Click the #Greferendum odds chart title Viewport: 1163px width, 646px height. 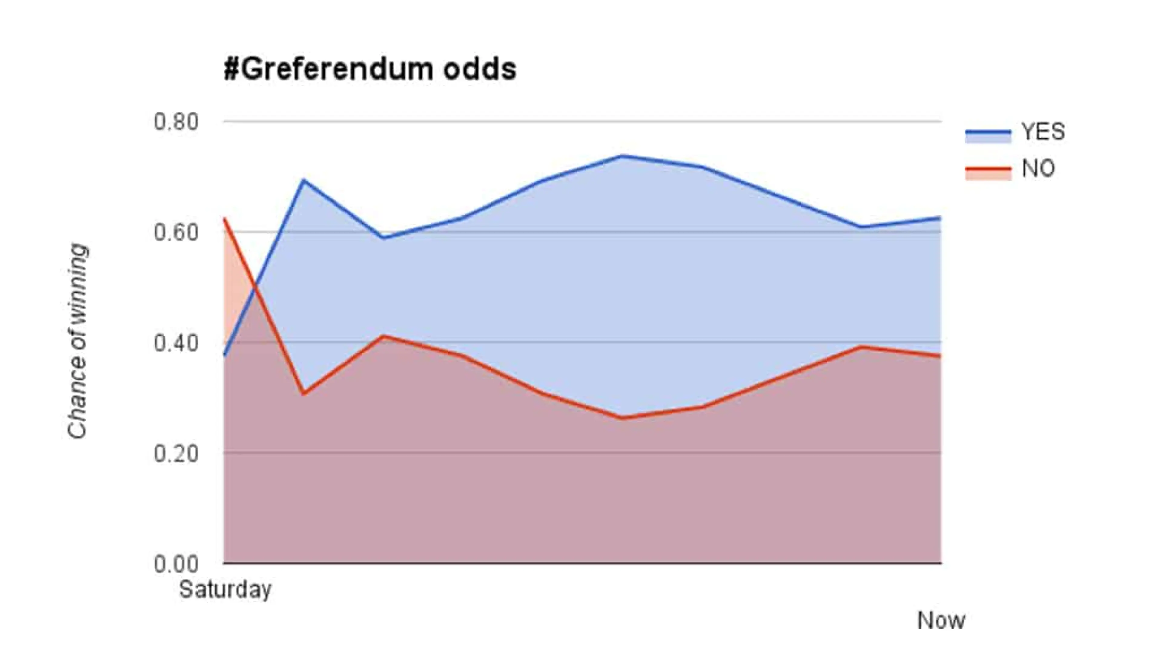(x=370, y=69)
